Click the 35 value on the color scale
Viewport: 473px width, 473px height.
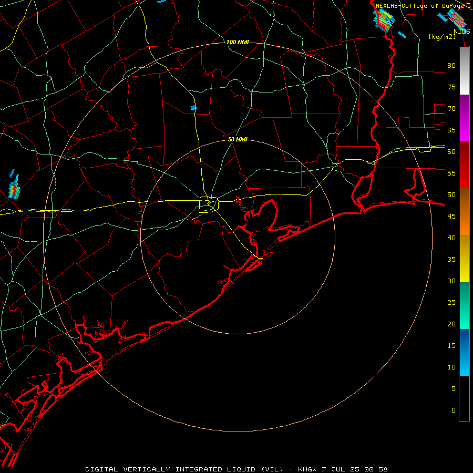tap(451, 260)
